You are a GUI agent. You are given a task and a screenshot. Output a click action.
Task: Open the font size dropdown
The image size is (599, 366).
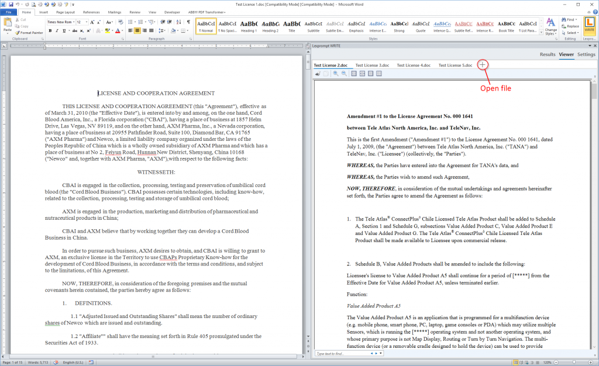87,22
